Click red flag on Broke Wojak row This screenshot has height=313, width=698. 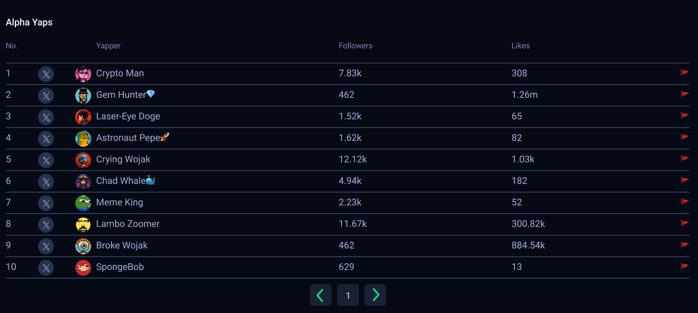tap(684, 245)
